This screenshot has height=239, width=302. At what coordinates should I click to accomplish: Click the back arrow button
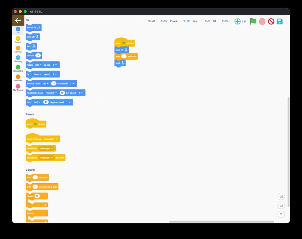tap(18, 20)
